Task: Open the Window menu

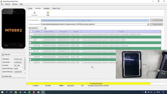Action: [x=15, y=4]
